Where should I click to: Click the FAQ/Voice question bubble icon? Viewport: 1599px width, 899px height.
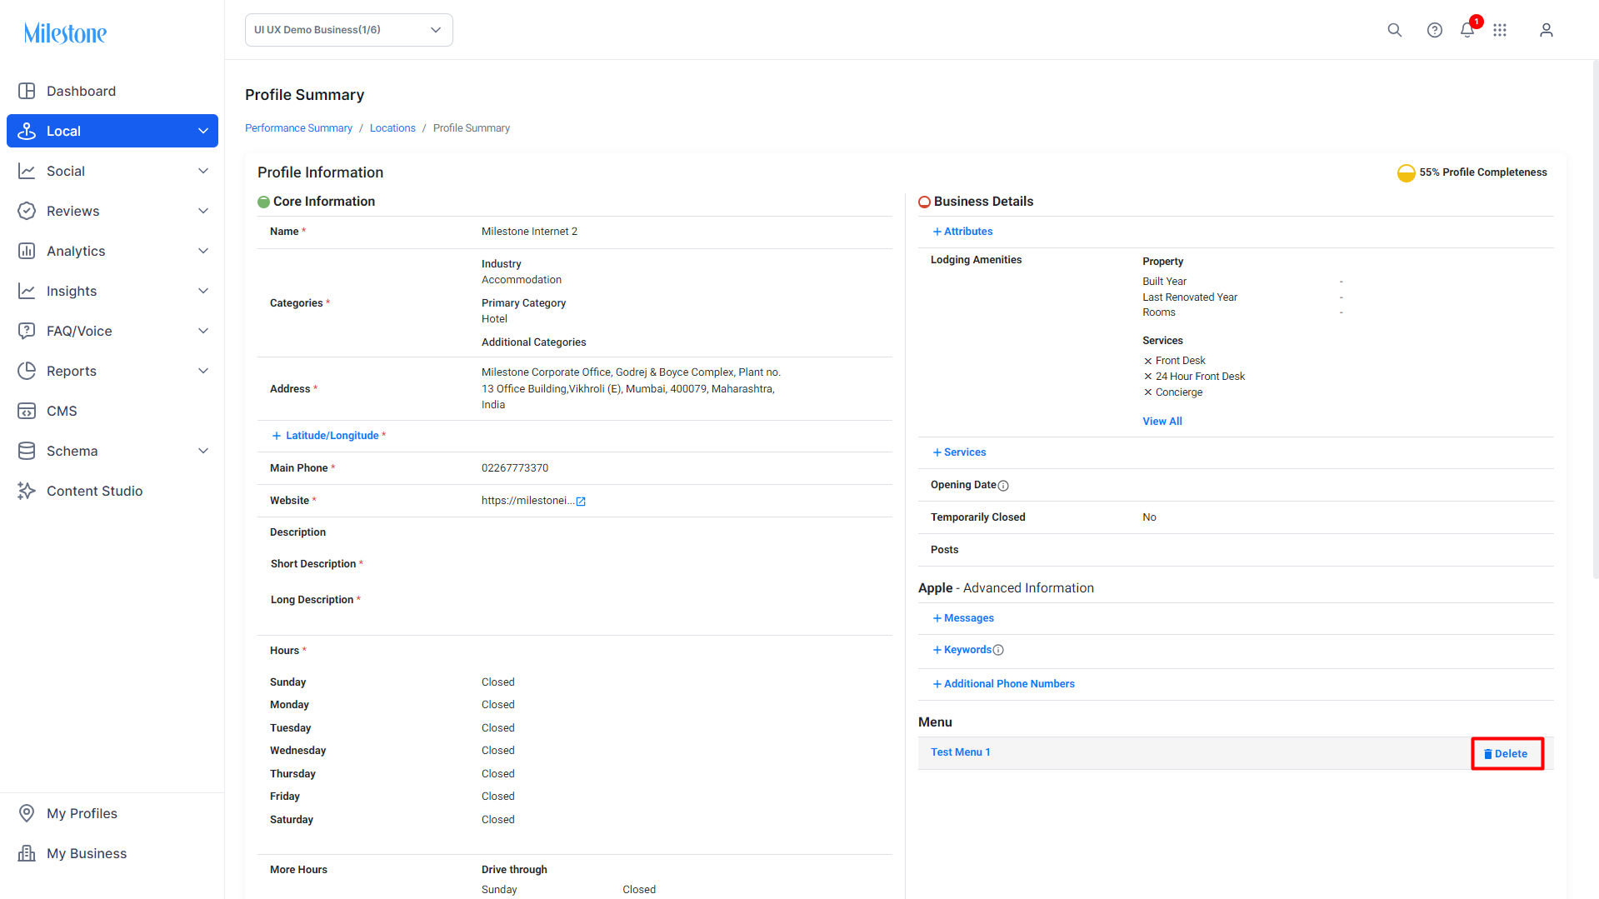point(27,331)
